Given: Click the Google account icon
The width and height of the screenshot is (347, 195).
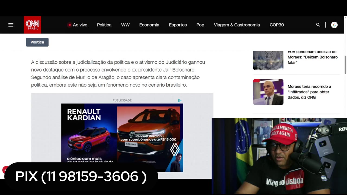Looking at the screenshot, I should pyautogui.click(x=334, y=25).
